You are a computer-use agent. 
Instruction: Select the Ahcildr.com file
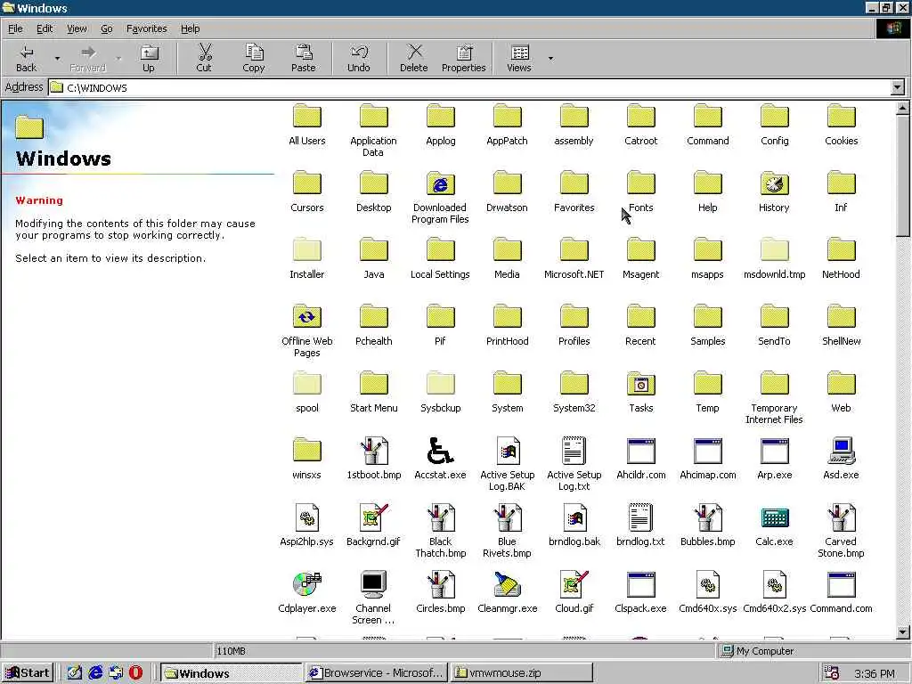(x=641, y=460)
